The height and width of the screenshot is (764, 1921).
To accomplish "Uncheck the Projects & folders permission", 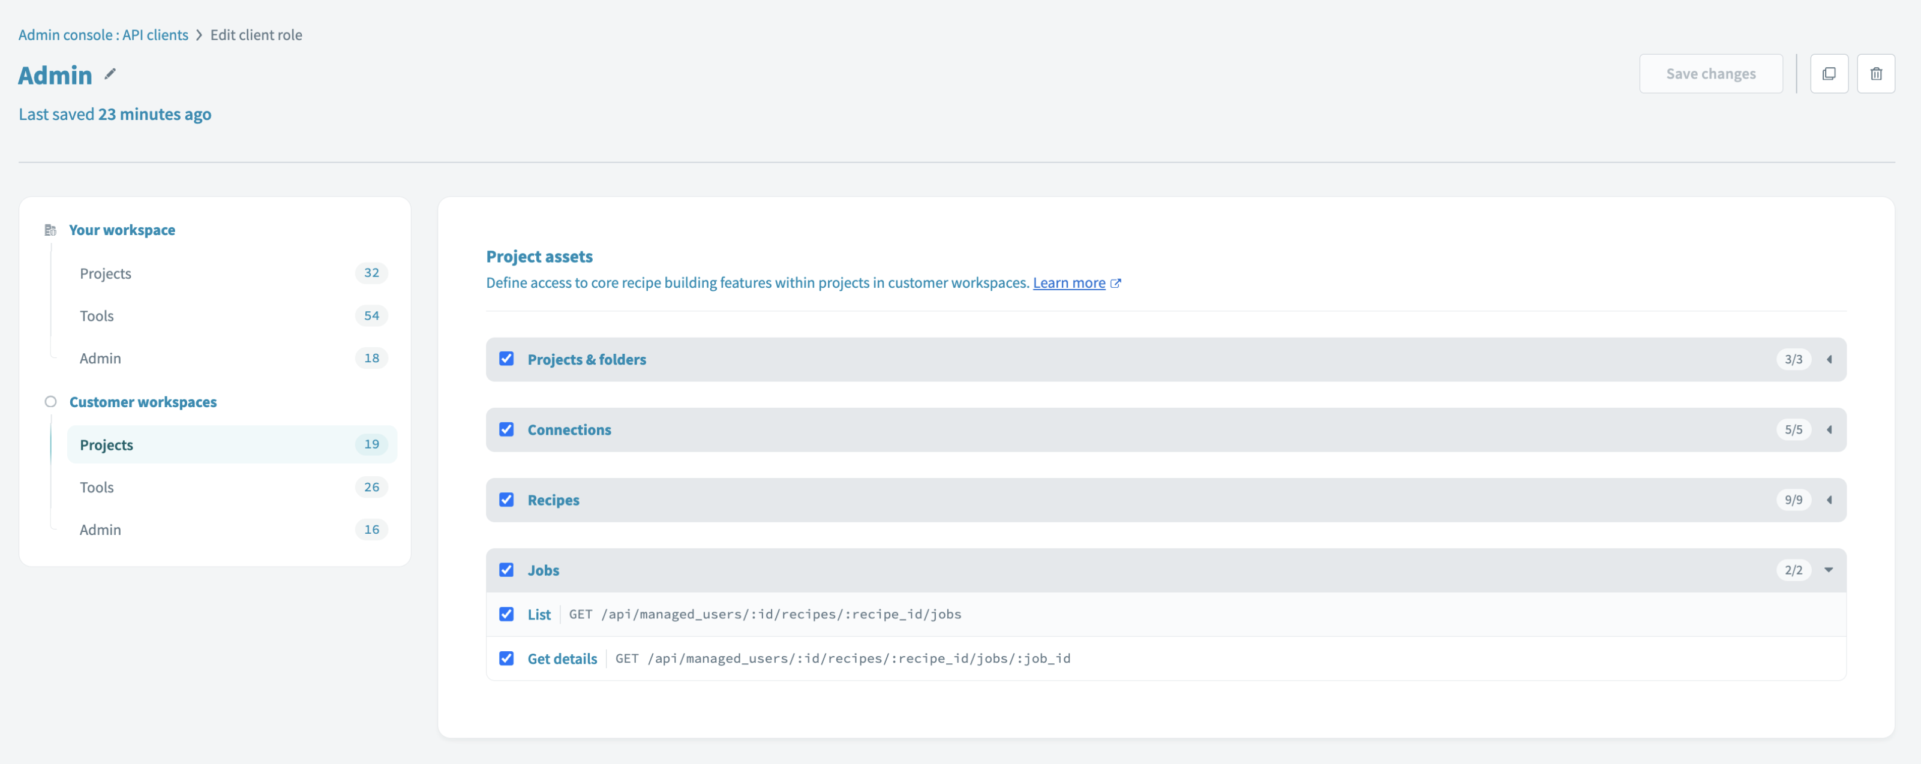I will tap(507, 359).
